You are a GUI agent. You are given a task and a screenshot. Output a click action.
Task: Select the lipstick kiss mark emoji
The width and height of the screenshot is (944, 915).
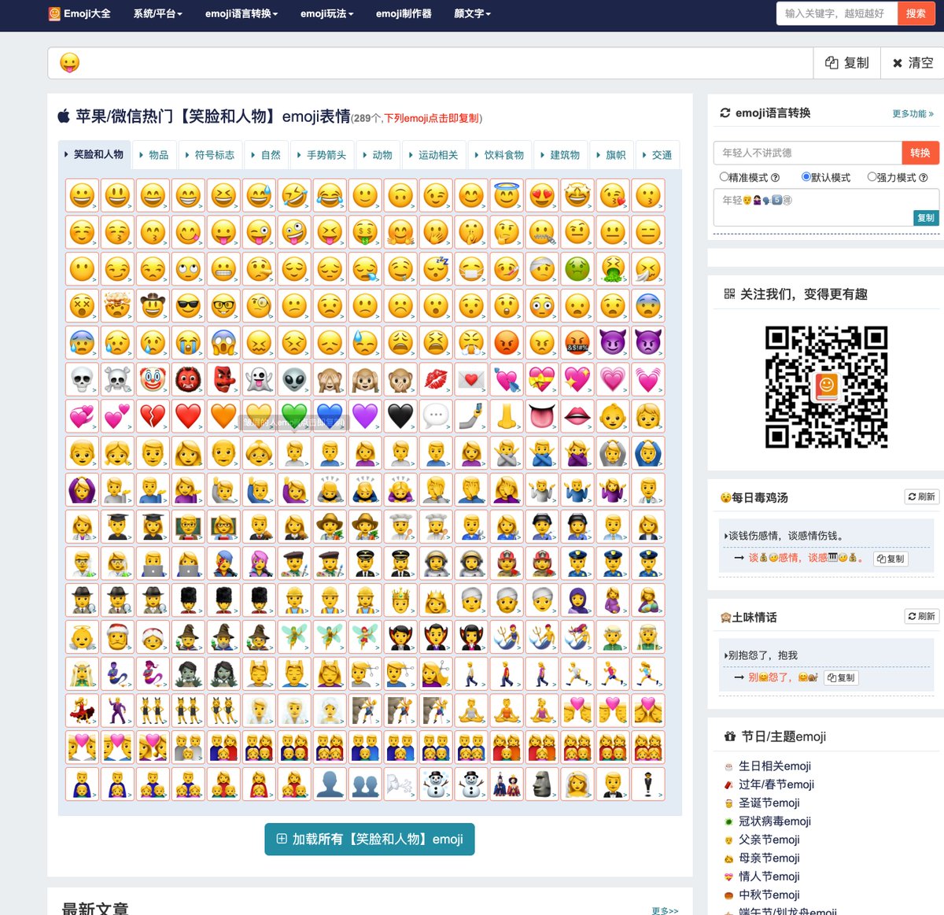tap(436, 379)
